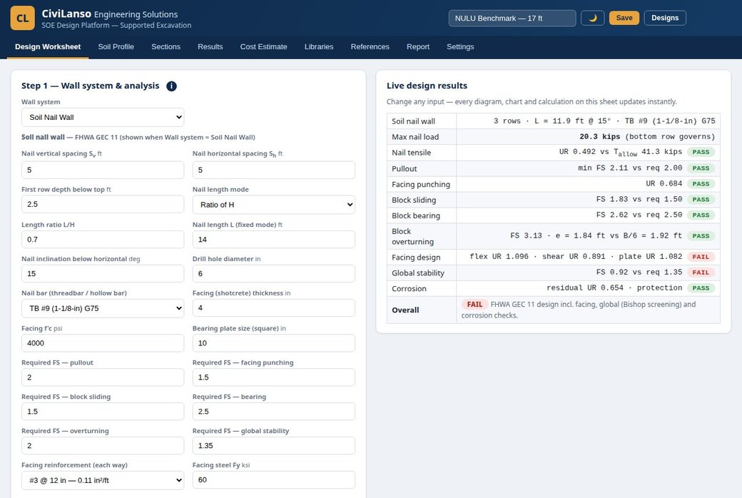Click the 'Live design results' heading

click(427, 86)
